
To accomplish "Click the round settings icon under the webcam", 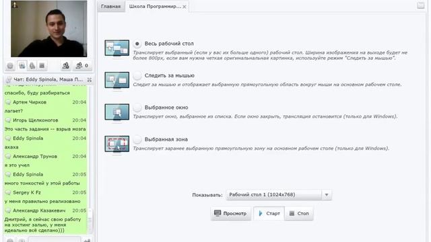I will 10,66.
